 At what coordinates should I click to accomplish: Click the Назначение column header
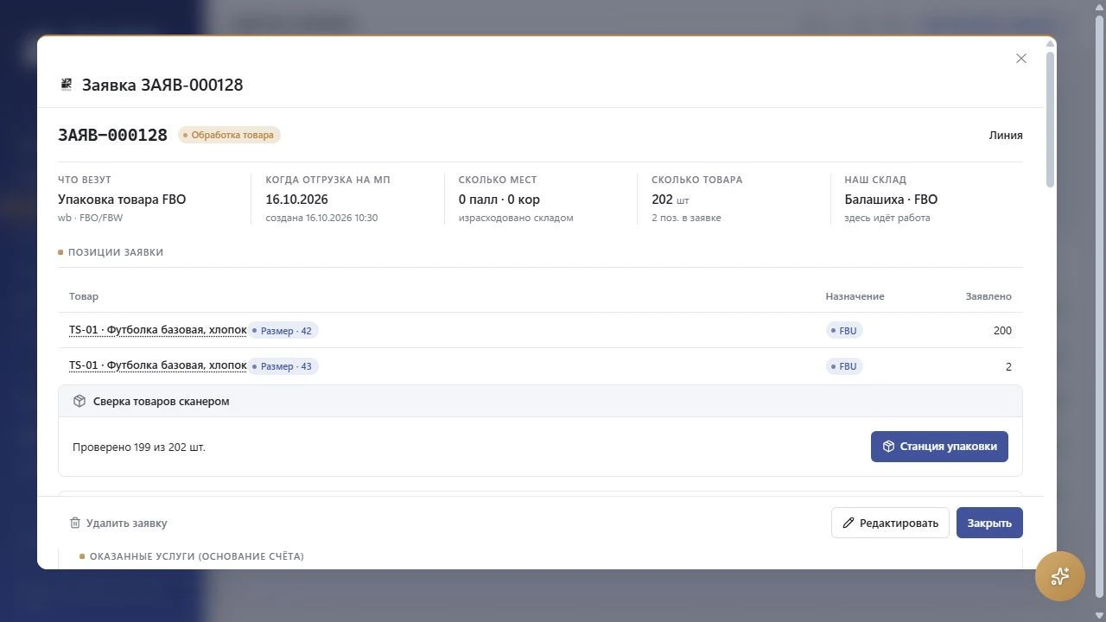point(855,296)
